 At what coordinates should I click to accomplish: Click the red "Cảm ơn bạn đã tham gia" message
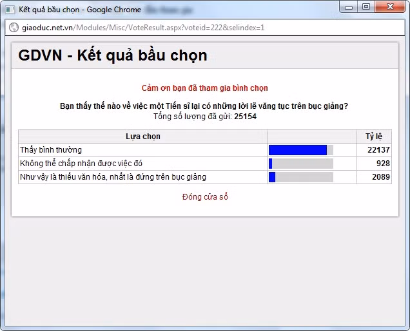[205, 88]
